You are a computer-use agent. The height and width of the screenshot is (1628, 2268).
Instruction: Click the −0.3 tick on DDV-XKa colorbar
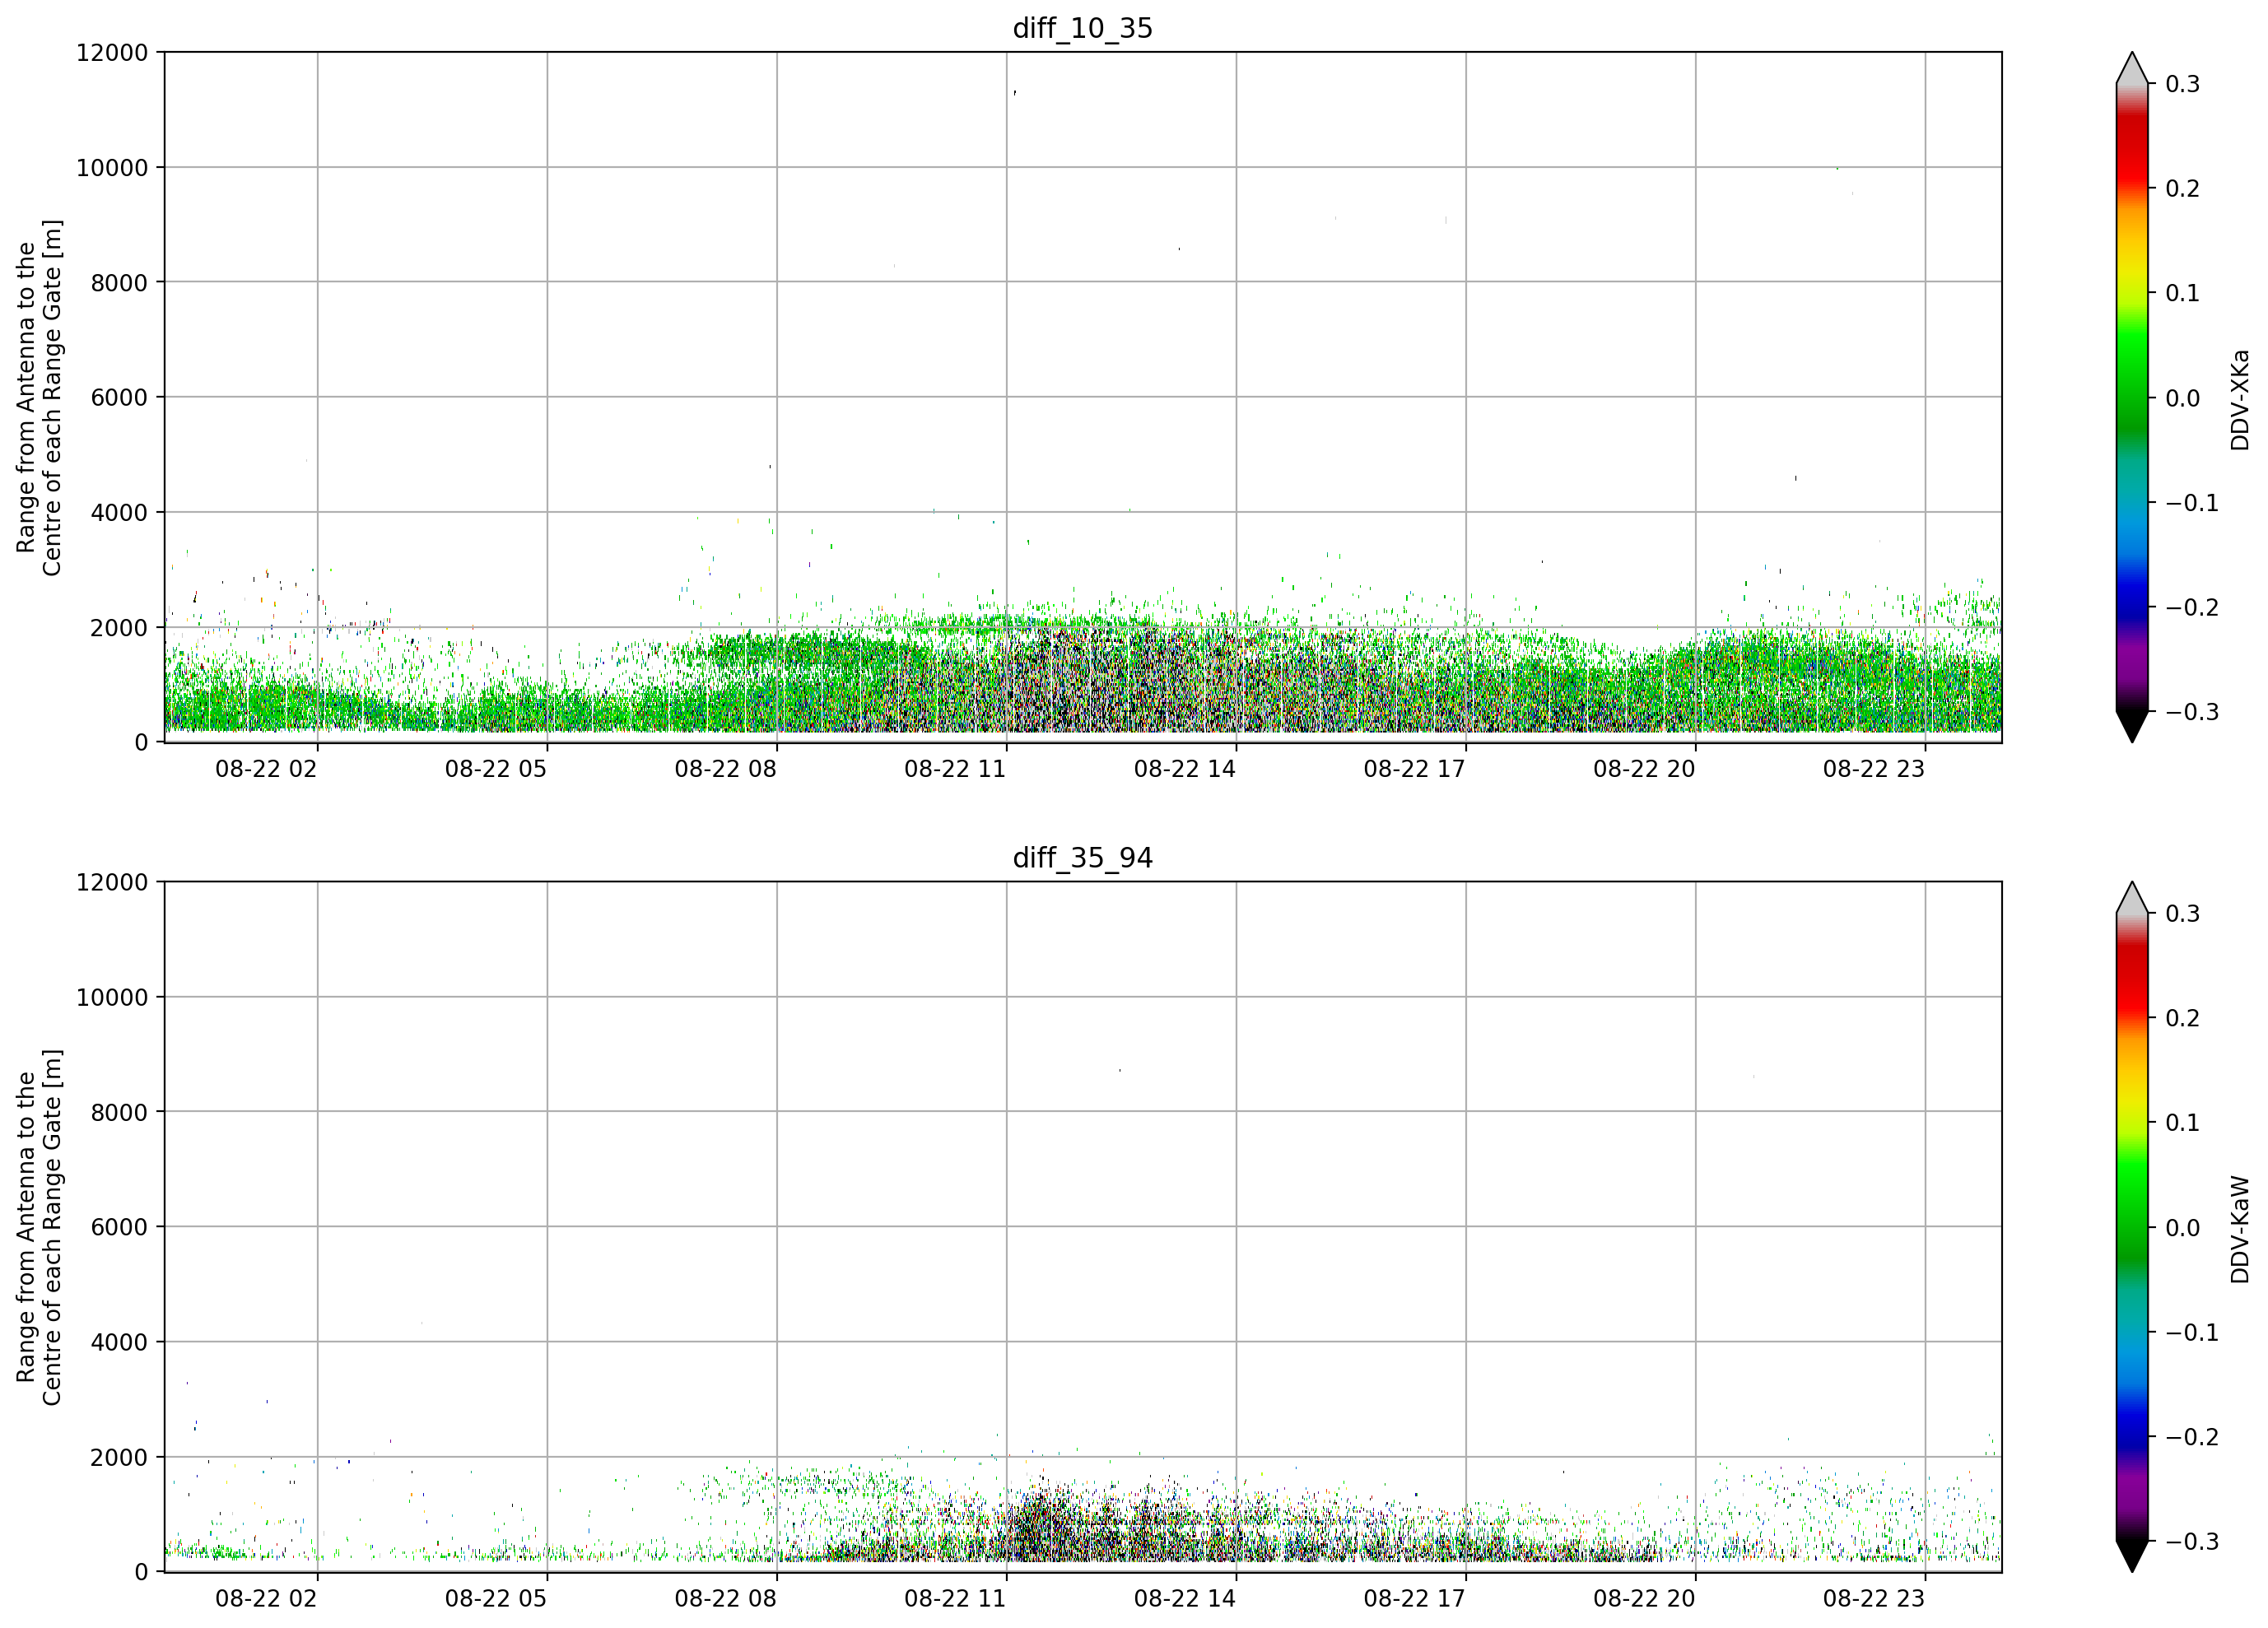pos(2192,713)
